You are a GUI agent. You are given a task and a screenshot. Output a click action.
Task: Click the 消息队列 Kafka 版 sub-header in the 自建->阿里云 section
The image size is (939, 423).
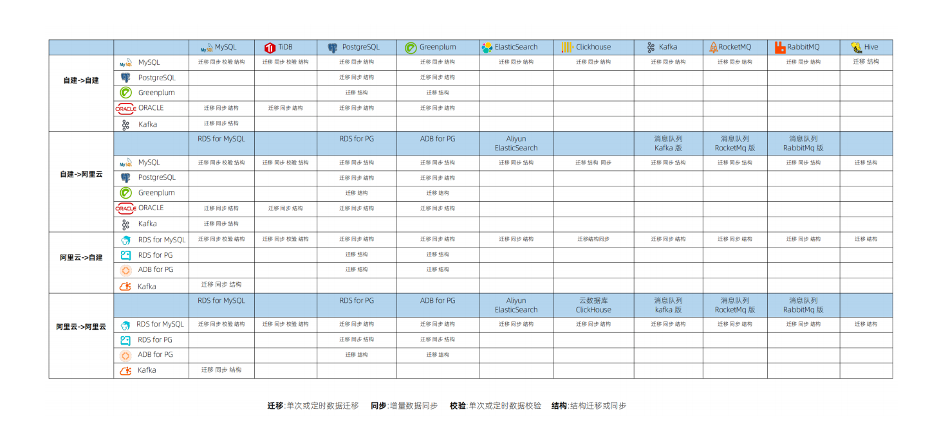tap(668, 143)
